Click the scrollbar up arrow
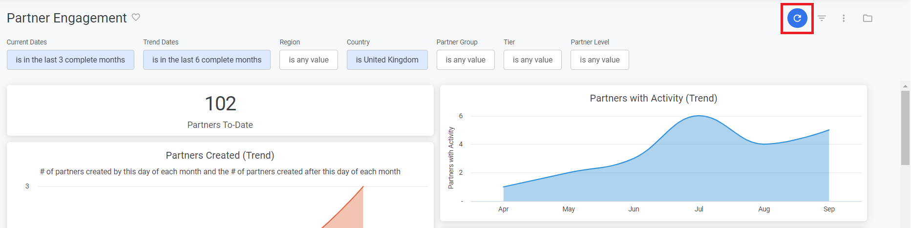The width and height of the screenshot is (911, 228). click(x=906, y=86)
